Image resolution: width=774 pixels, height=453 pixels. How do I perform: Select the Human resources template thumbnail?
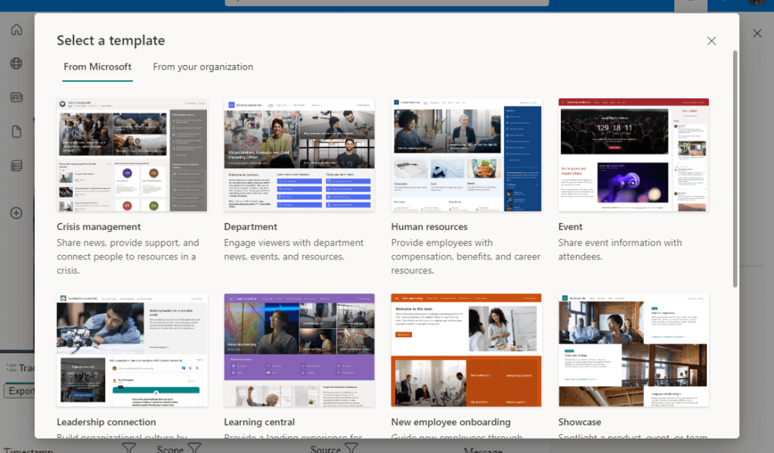coord(466,155)
